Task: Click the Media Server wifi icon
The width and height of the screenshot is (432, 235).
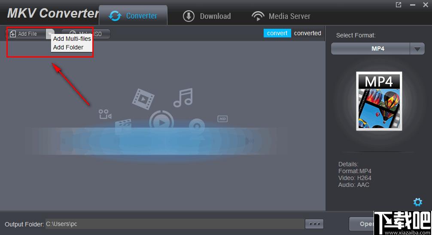Action: [258, 16]
